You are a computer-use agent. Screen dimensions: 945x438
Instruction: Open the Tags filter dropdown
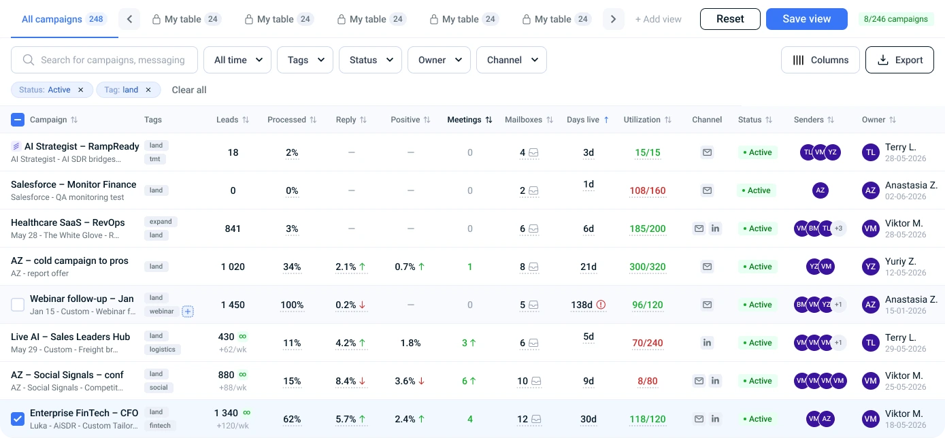pos(305,60)
